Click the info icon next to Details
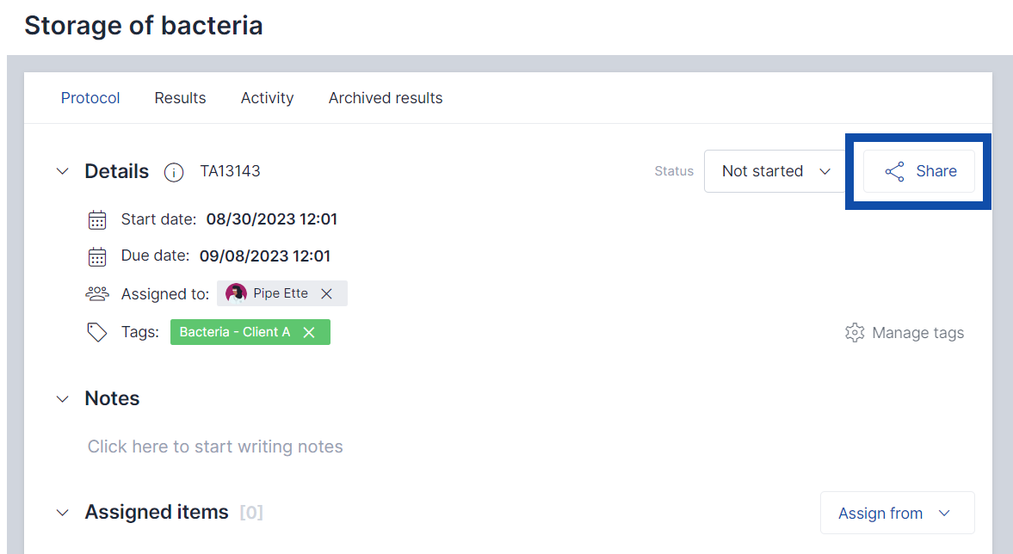Screen dimensions: 1013x554 pyautogui.click(x=174, y=172)
